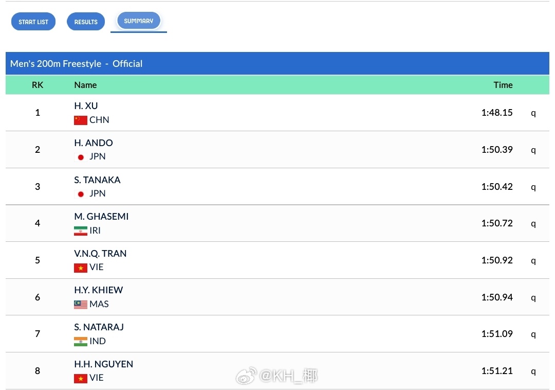Click the Malaysia flag icon

coord(80,305)
